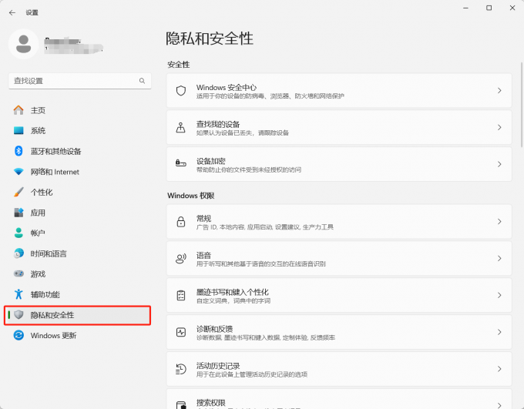
Task: Click the 系统 monitor icon
Action: click(x=18, y=130)
